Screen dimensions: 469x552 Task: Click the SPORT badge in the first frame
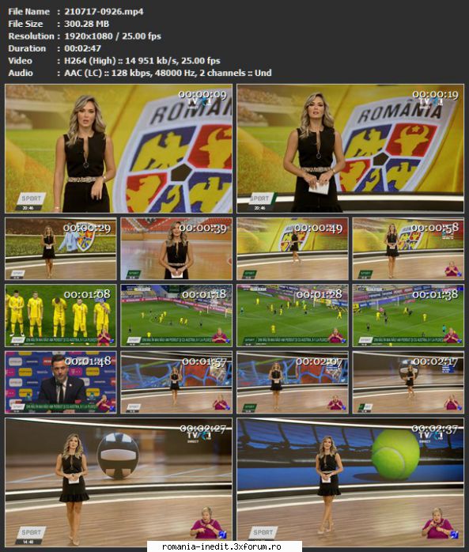coord(32,198)
